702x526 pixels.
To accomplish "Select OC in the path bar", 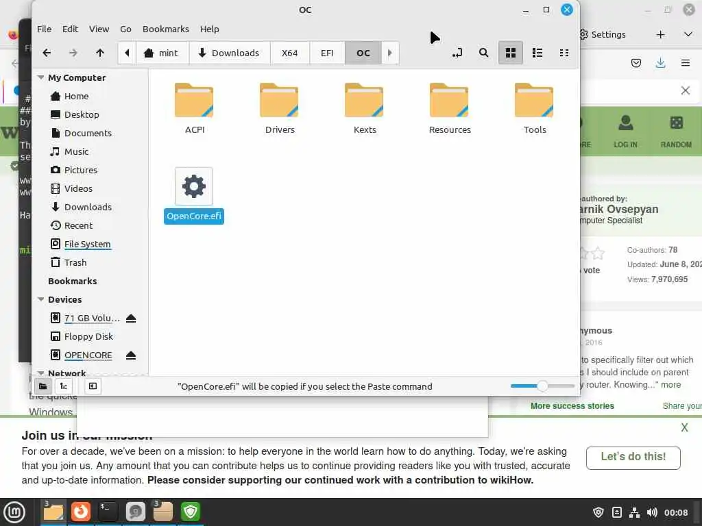I will (x=363, y=53).
